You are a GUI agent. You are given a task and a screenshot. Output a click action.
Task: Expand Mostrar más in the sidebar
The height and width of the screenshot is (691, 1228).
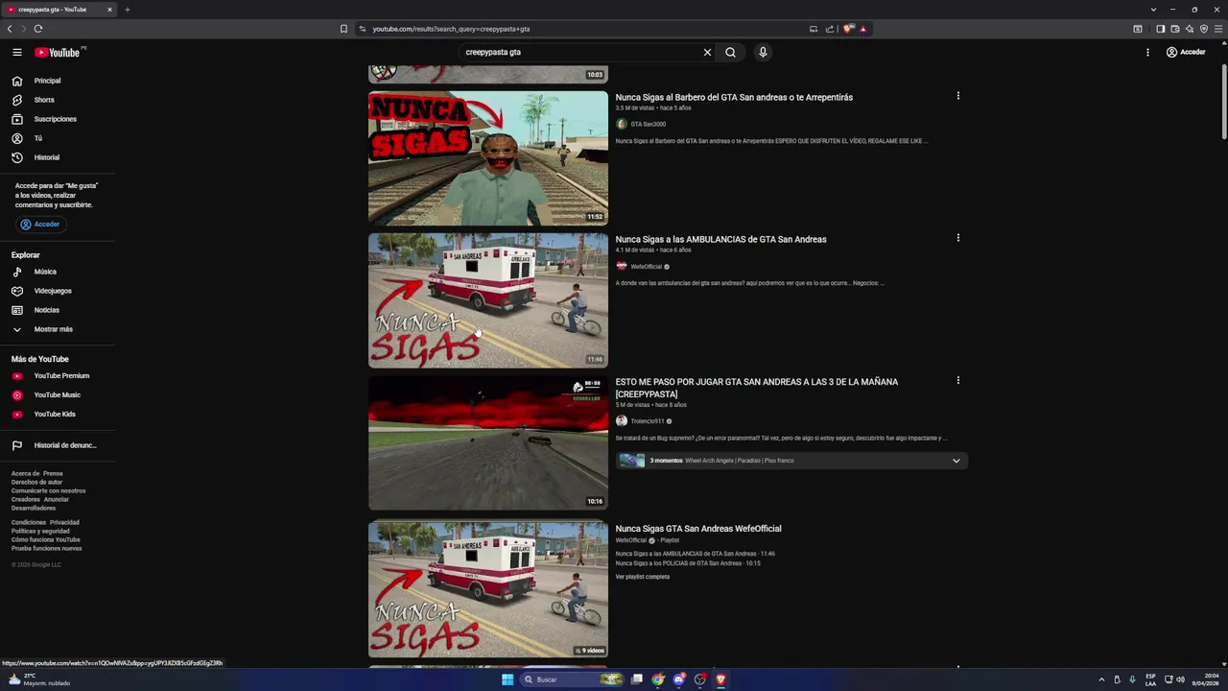click(x=53, y=329)
